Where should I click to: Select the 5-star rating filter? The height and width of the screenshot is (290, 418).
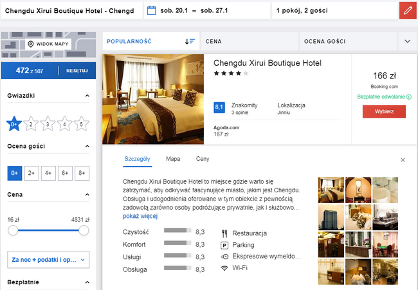82,124
